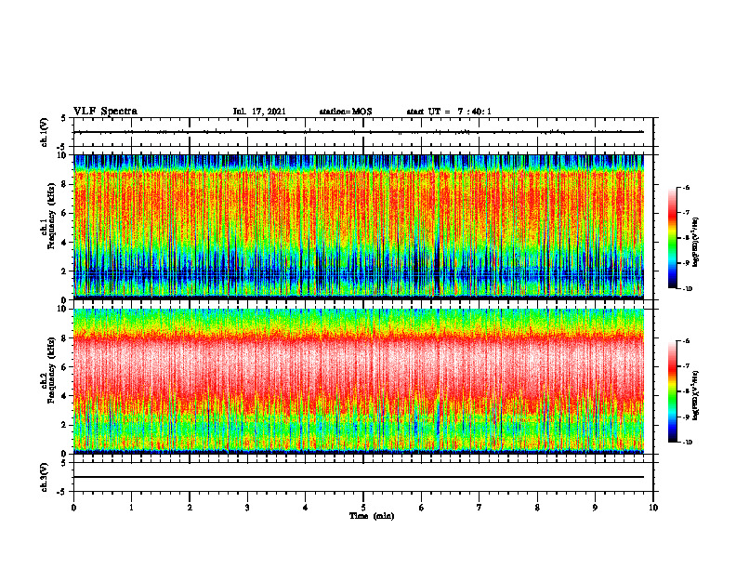Click "-8" tick on ch.1 color bar
The image size is (736, 569).
point(686,238)
